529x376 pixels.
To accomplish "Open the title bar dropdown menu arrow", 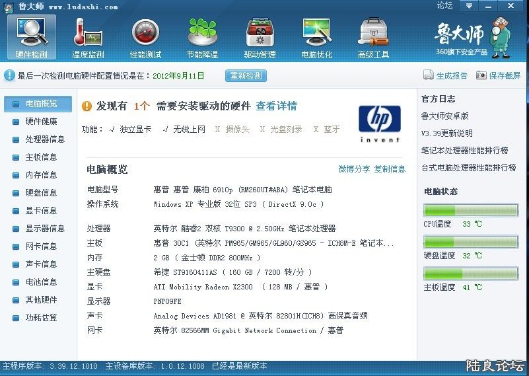I will 468,6.
